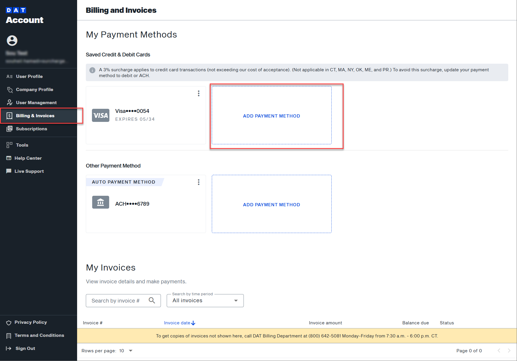The width and height of the screenshot is (517, 361).
Task: Add payment method under Other Payment Method
Action: (x=271, y=204)
